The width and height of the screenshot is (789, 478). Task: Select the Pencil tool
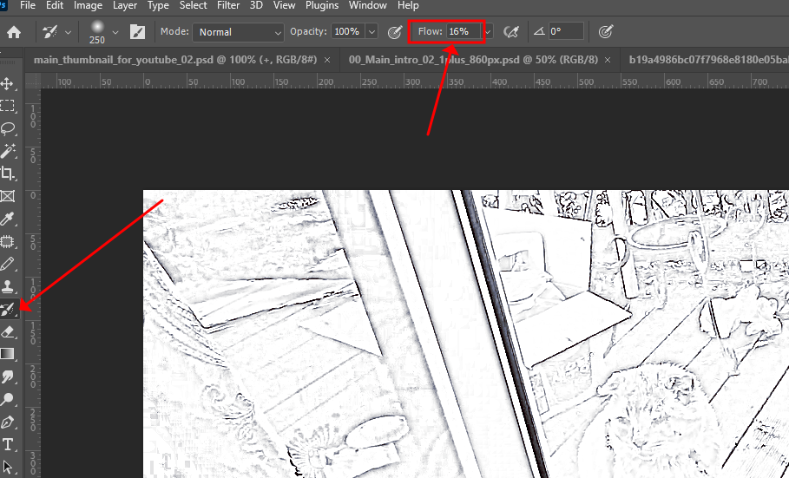[7, 264]
